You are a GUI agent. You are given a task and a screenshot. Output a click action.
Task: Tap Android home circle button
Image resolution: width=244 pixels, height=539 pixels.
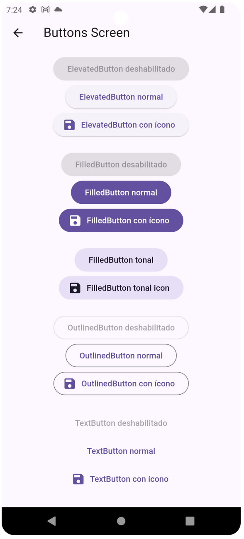tap(121, 521)
